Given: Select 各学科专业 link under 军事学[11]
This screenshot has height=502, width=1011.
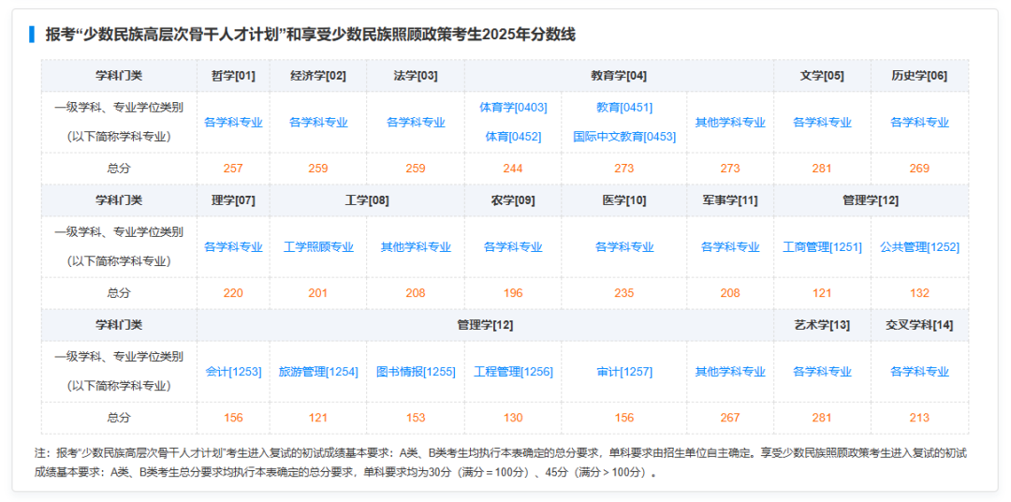Looking at the screenshot, I should 730,247.
